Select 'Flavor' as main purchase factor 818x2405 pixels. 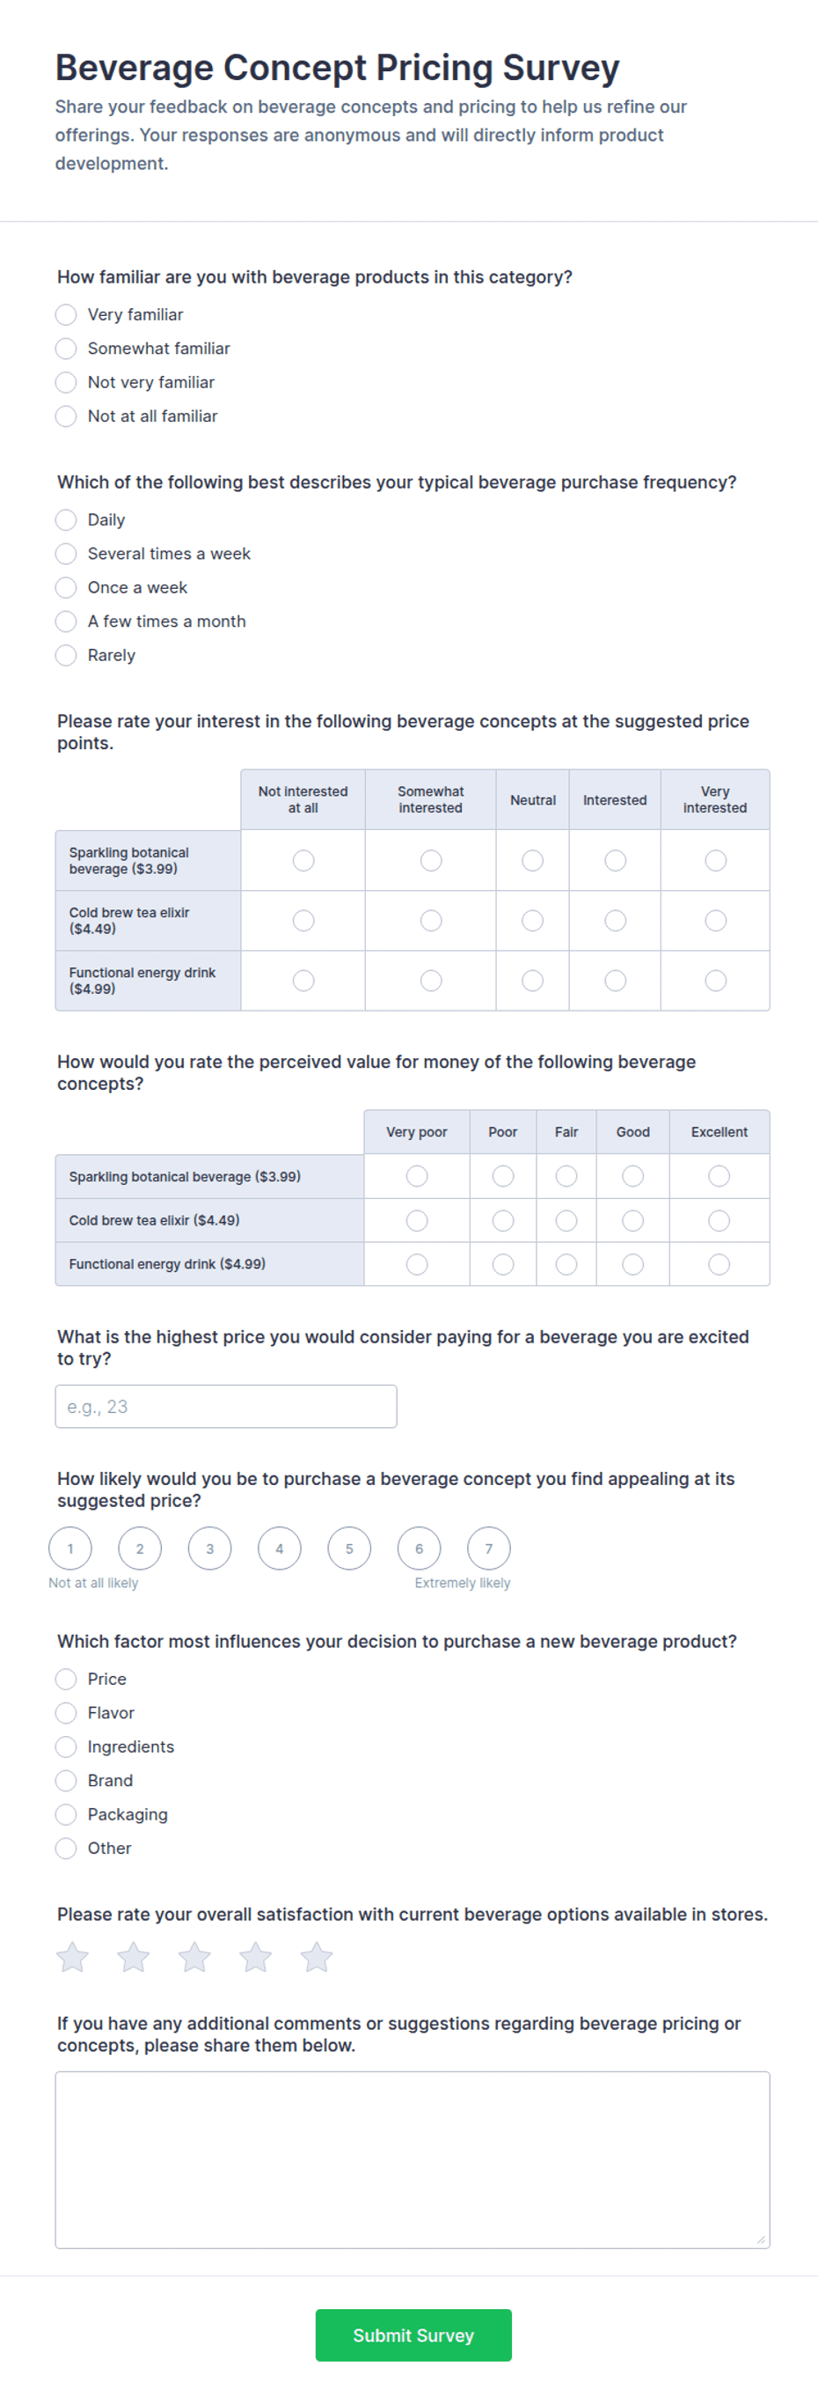(65, 1713)
